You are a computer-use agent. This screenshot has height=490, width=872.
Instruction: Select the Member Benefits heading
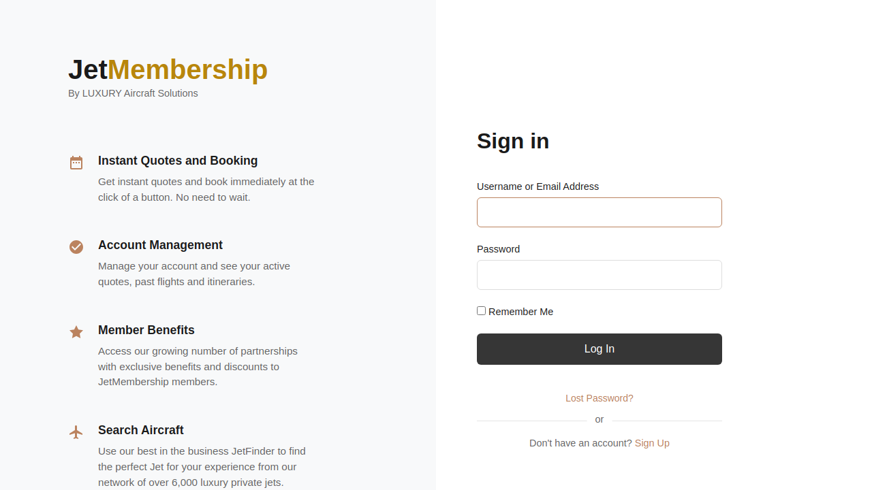click(146, 330)
